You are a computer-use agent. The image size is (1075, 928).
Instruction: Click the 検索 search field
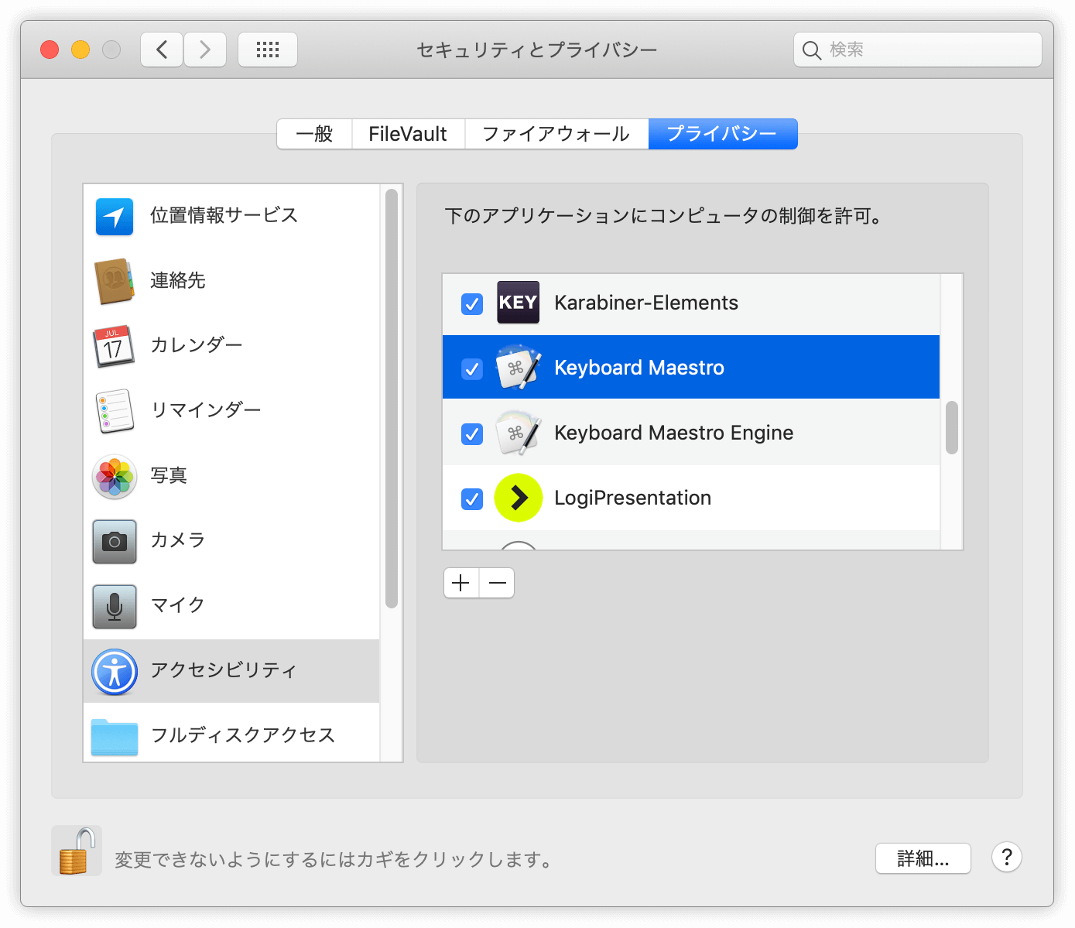918,50
